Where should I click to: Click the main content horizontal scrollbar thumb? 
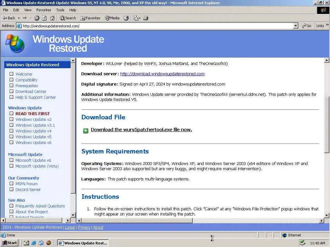137,221
